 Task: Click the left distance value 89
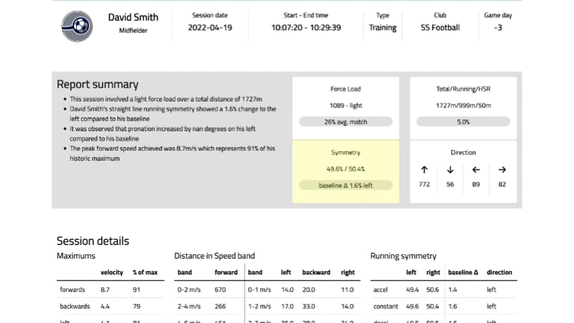tap(476, 184)
